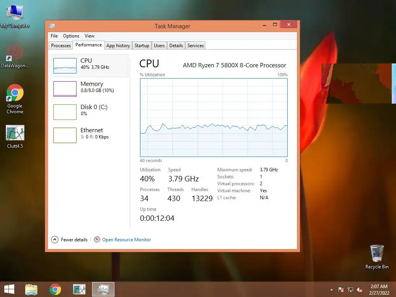396x297 pixels.
Task: Switch to the App history tab
Action: (118, 46)
